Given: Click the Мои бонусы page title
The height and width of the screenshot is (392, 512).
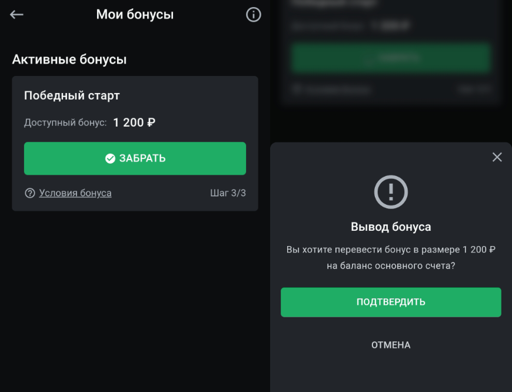Looking at the screenshot, I should coord(135,15).
